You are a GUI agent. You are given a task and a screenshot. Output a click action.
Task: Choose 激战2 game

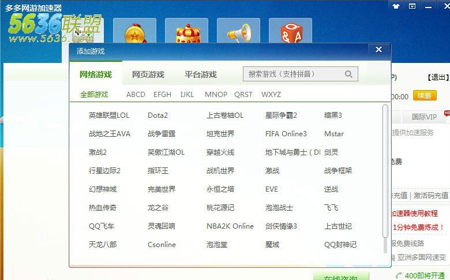pos(97,152)
